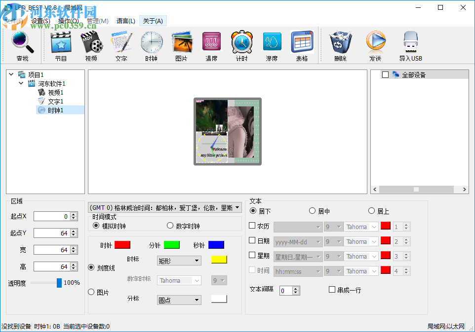Collapse the 河东软件1 tree node

(x=21, y=83)
